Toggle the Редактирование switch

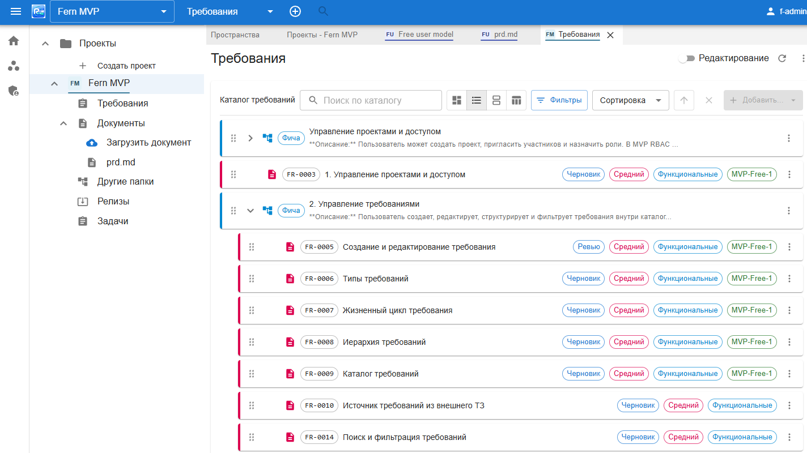pyautogui.click(x=686, y=58)
